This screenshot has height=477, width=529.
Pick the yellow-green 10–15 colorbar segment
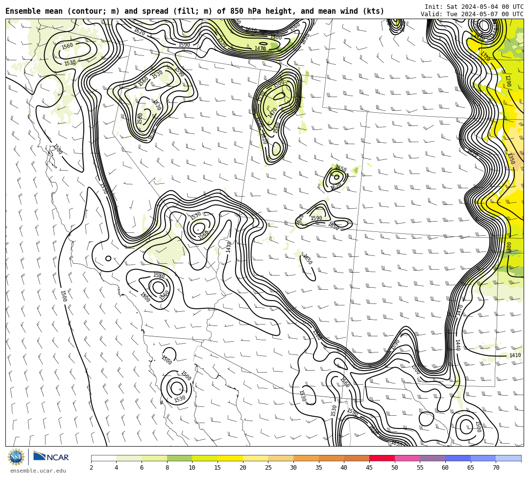click(205, 458)
